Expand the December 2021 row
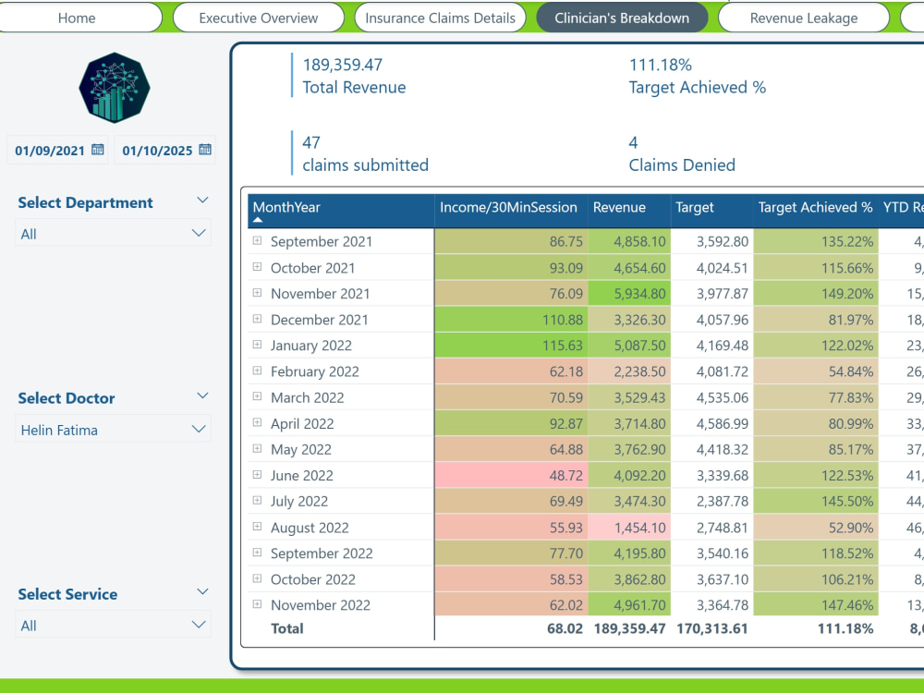924x693 pixels. click(x=257, y=319)
